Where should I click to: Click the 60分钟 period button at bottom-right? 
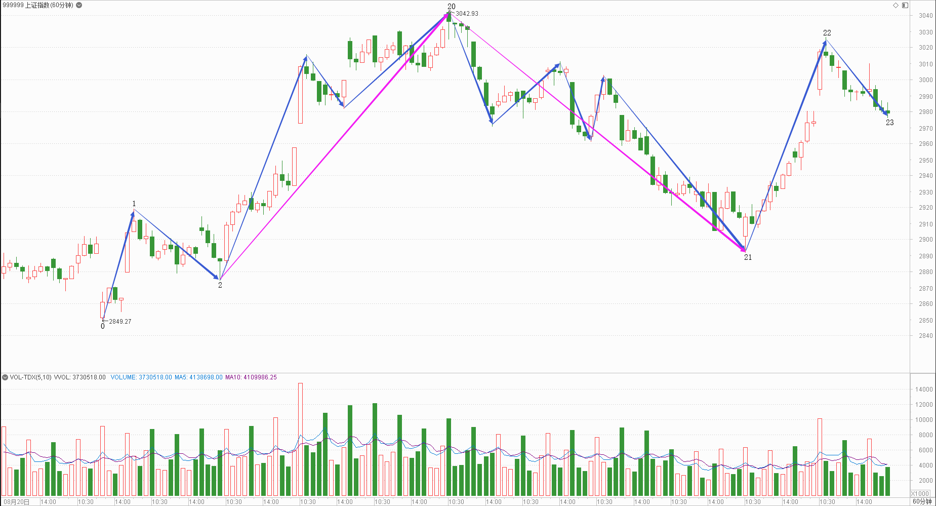(x=922, y=501)
